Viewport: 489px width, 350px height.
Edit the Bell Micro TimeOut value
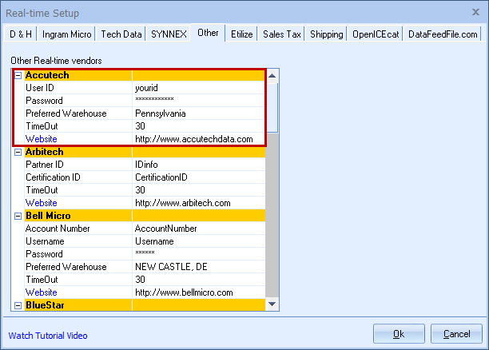click(199, 280)
